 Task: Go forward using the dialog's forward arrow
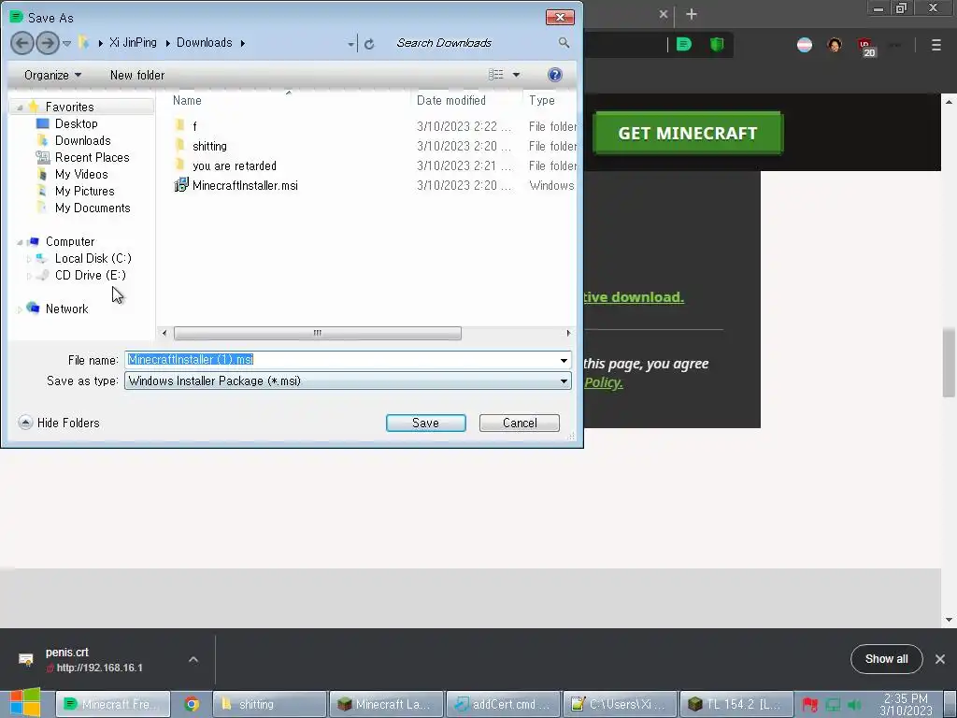[47, 43]
